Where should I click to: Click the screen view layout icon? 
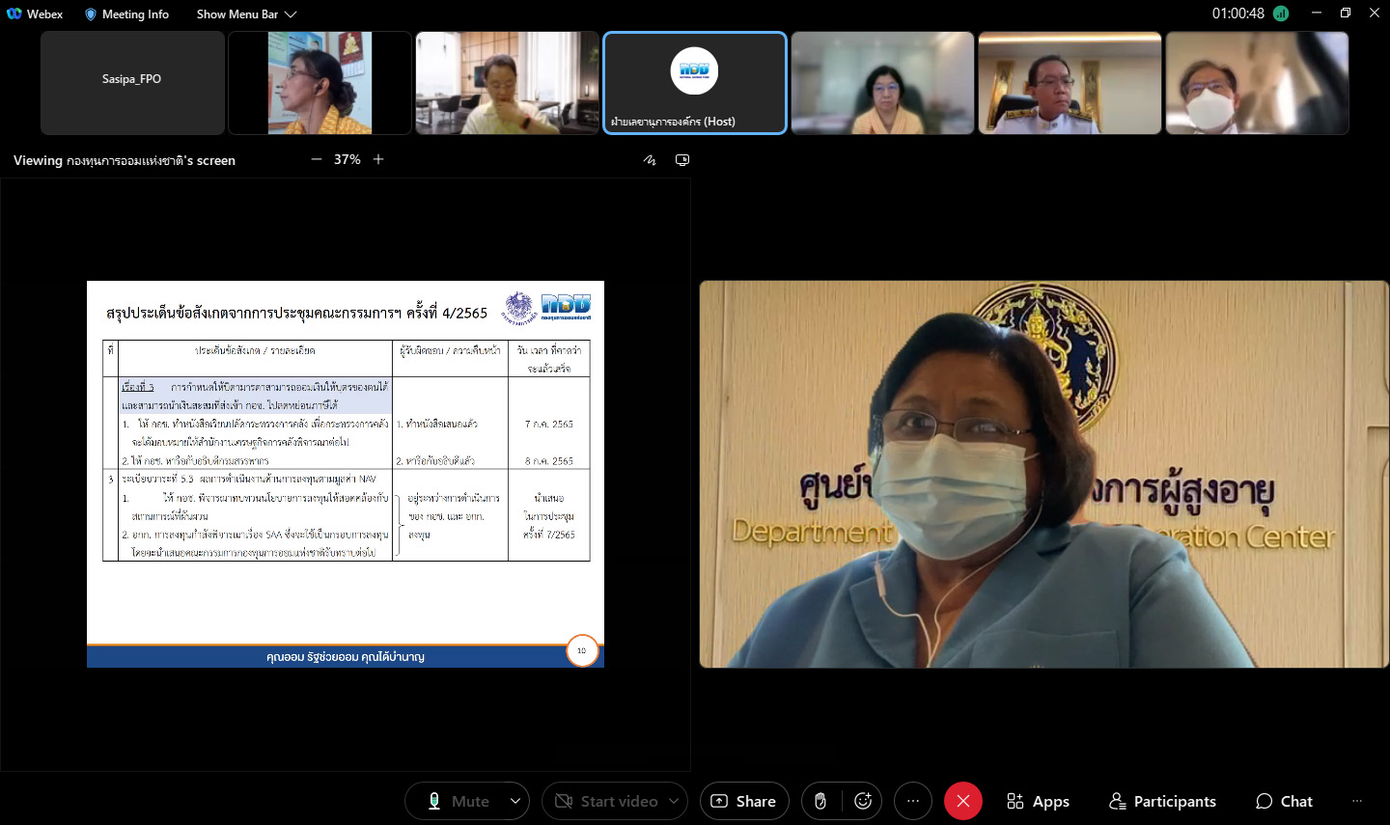[x=682, y=160]
